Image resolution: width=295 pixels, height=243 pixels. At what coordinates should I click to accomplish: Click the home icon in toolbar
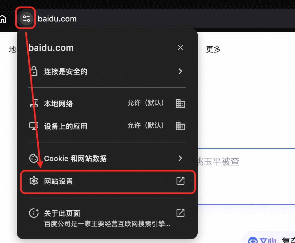tap(3, 19)
